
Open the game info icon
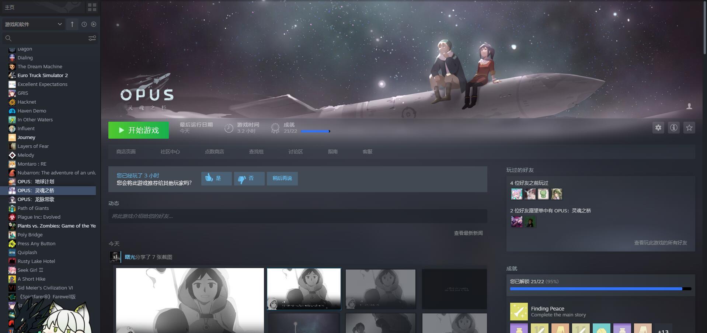coord(674,128)
